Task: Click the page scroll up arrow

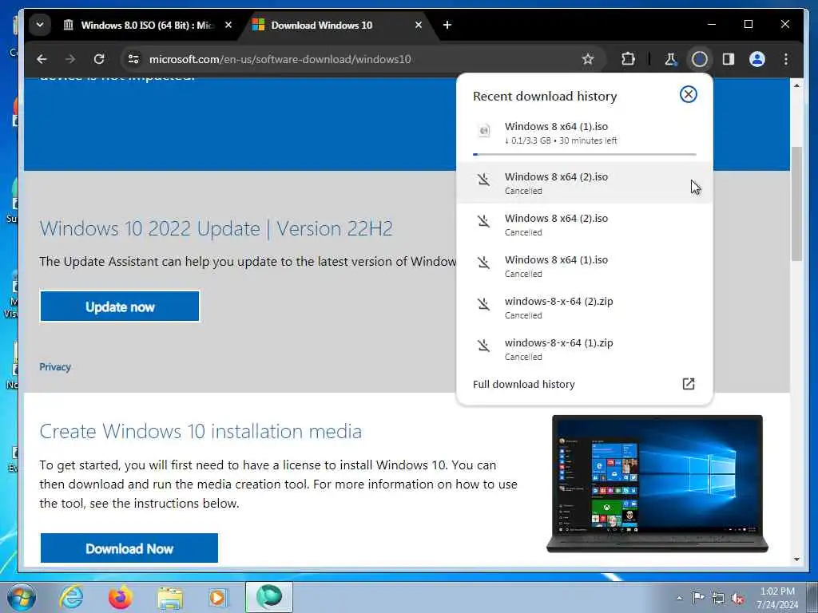Action: [x=796, y=85]
